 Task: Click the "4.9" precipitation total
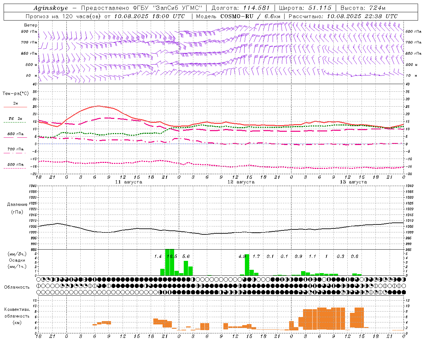(242, 257)
